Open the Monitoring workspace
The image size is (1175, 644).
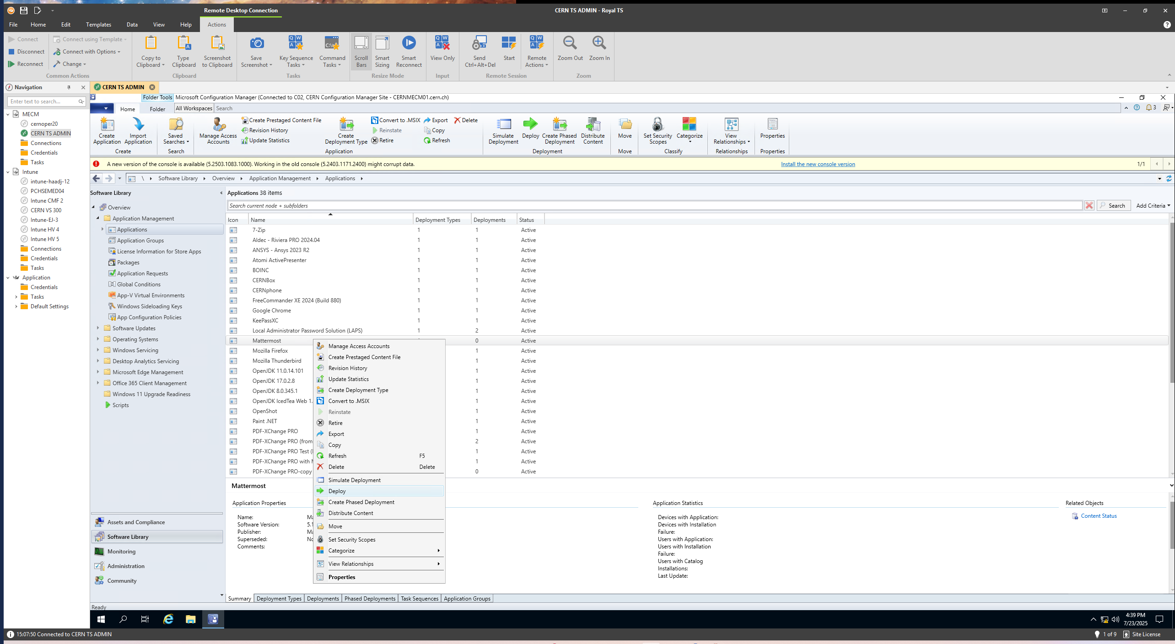click(157, 552)
